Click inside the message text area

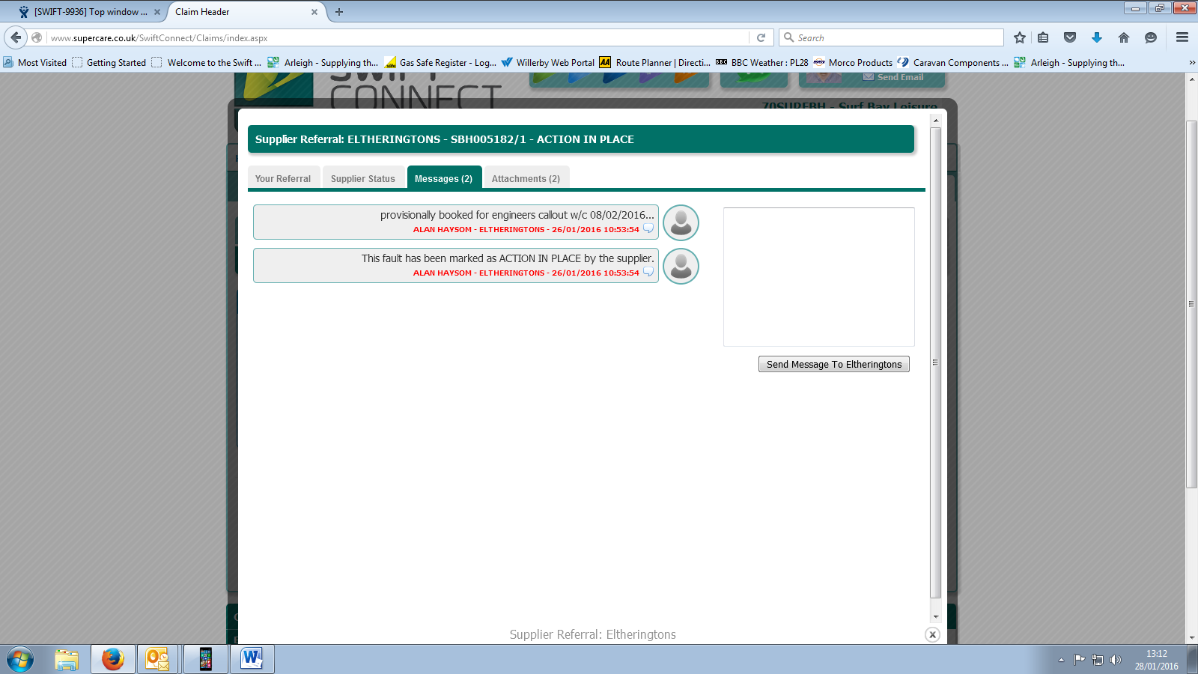[x=818, y=277]
